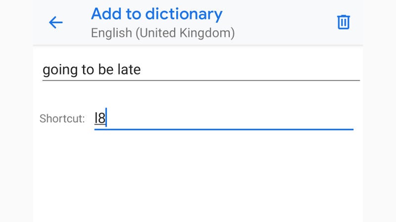Click the word 'dictionary' in the header

point(184,14)
